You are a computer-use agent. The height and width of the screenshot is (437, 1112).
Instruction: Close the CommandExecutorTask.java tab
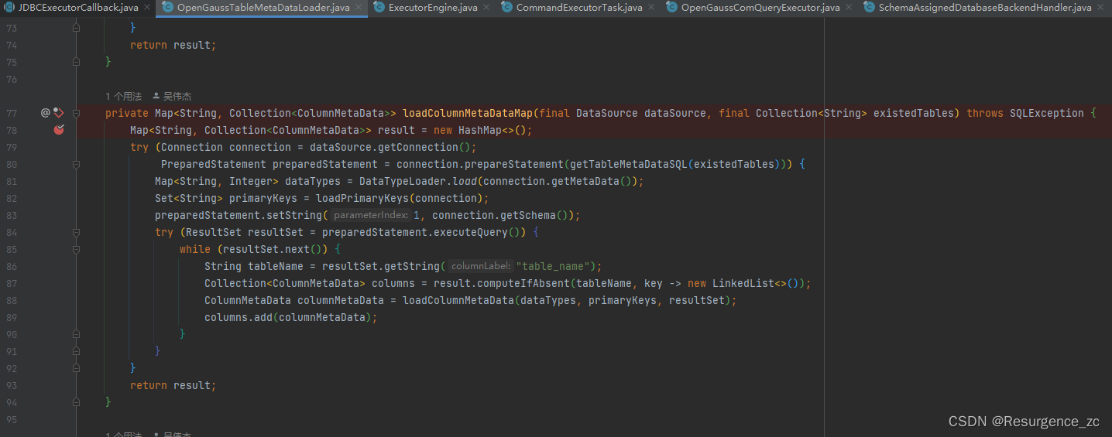(652, 8)
